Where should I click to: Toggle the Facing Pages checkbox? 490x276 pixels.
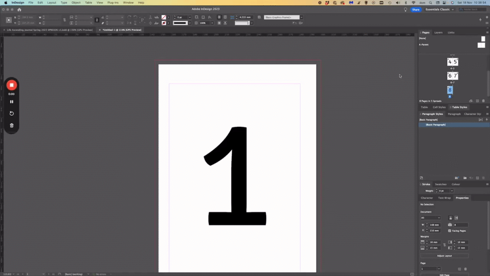450,231
